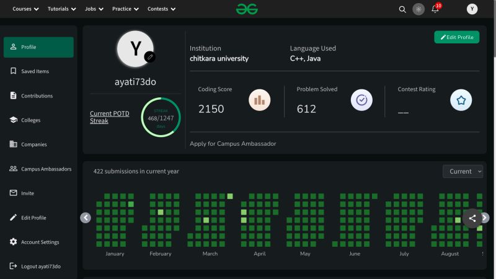Click the August month label
The image size is (496, 279).
tap(450, 254)
